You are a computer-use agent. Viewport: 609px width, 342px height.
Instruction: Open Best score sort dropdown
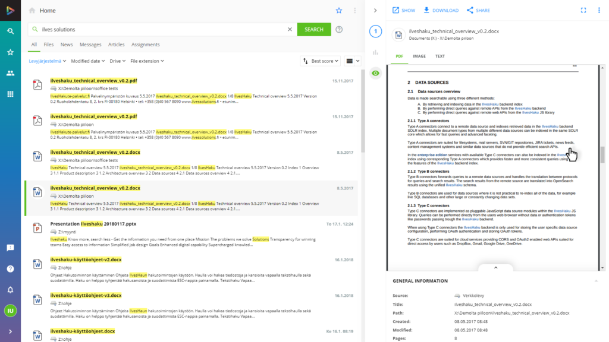(321, 61)
